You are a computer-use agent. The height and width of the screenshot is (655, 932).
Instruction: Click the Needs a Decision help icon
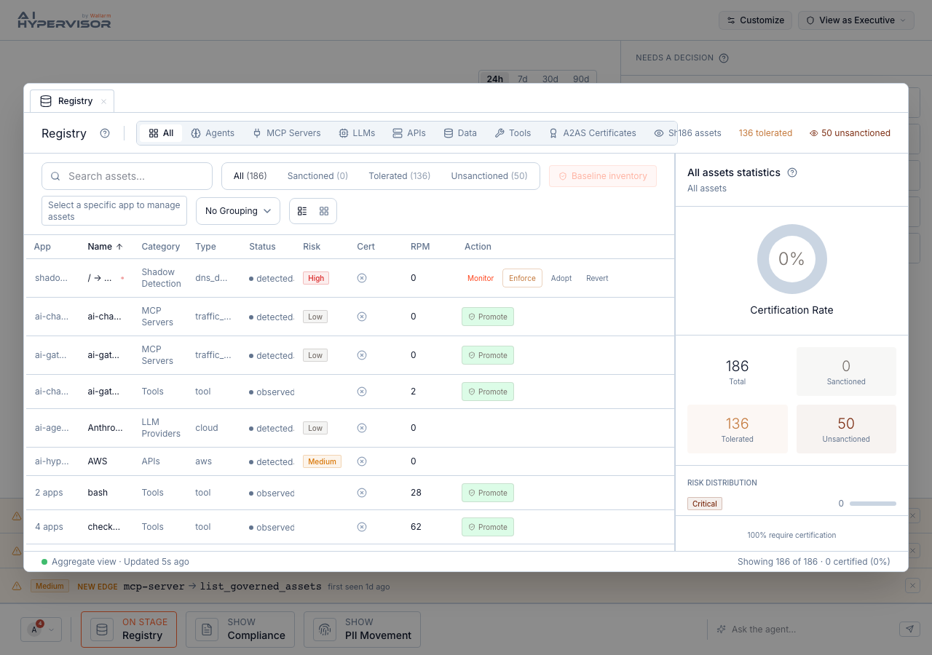coord(724,58)
